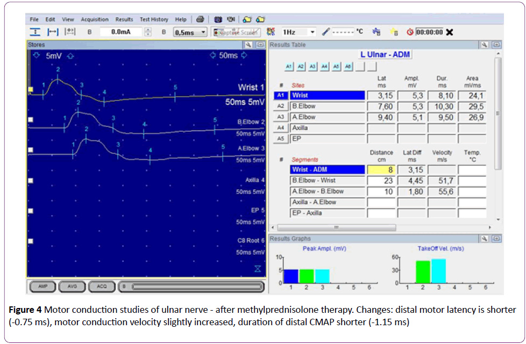This screenshot has width=526, height=344.
Task: Click the colorful icon left of 1Hz
Action: (271, 32)
